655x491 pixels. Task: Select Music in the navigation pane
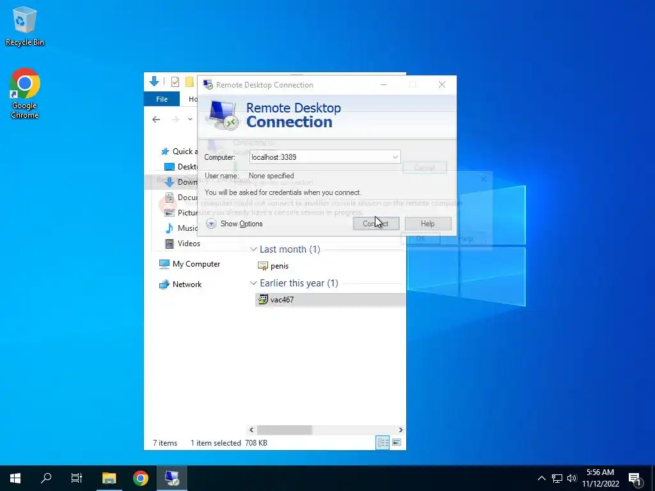pyautogui.click(x=181, y=228)
